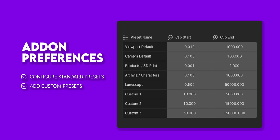Click Custom 1 Clip Start value field

tap(189, 94)
